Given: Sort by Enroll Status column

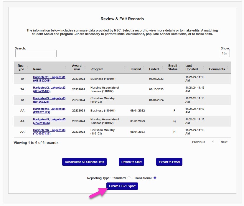Looking at the screenshot, I should pyautogui.click(x=173, y=67).
